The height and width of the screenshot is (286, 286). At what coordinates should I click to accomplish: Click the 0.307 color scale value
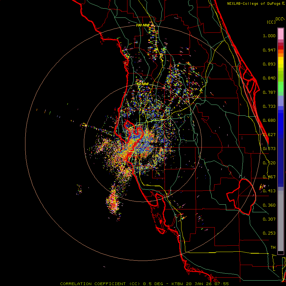click(269, 219)
